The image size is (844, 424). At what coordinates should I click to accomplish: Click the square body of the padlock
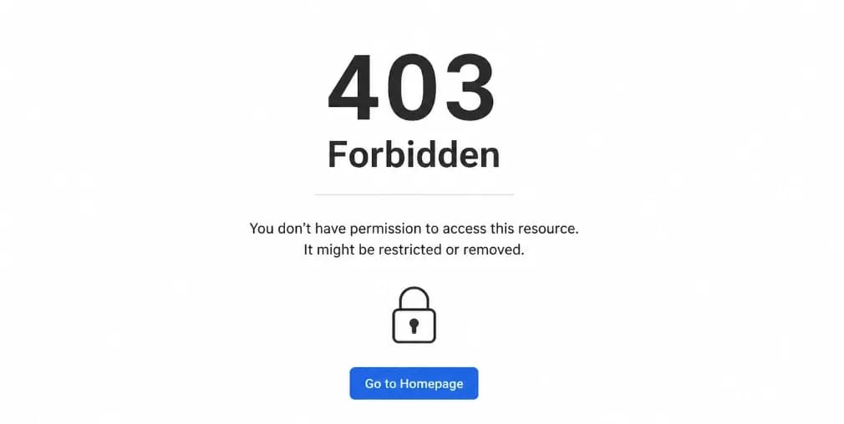pos(414,326)
